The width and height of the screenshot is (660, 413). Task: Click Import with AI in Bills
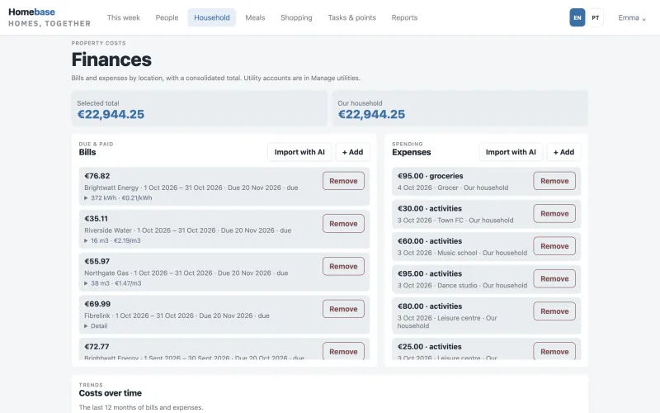tap(299, 152)
